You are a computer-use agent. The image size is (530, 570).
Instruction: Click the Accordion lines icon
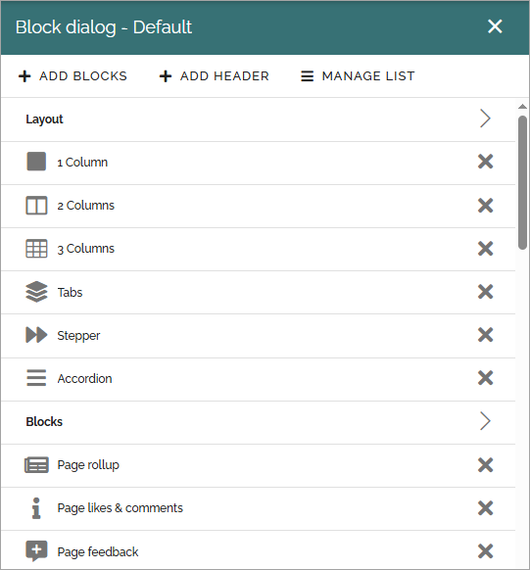(36, 378)
